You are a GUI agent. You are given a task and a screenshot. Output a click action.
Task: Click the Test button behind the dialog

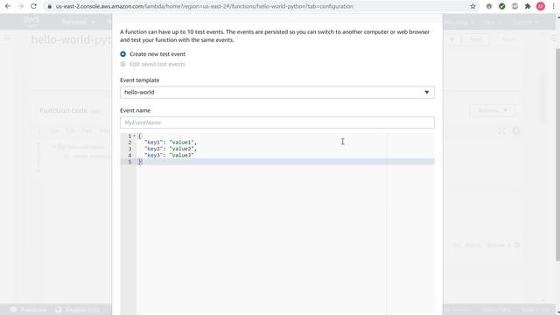475,39
